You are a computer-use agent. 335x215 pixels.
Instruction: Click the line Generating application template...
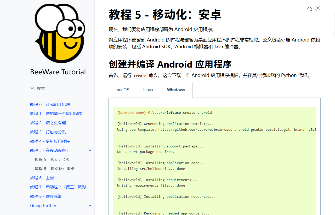[166, 124]
